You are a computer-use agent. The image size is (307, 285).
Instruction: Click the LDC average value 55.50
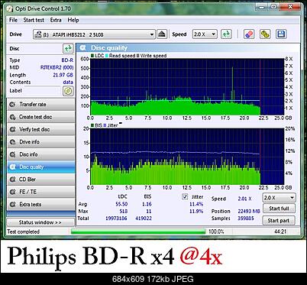(x=121, y=204)
